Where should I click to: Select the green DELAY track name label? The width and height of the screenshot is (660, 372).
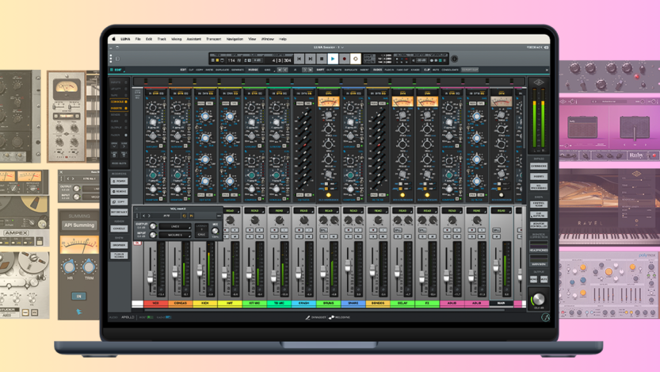pyautogui.click(x=402, y=303)
